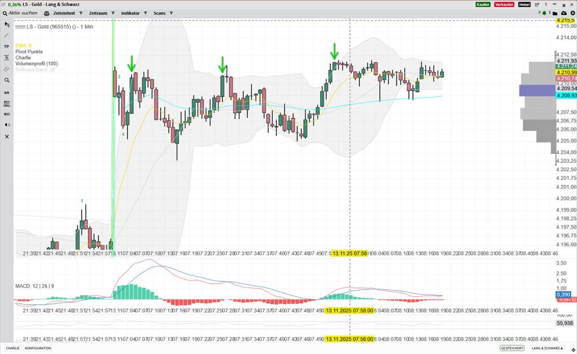Pick the trend line drawing tool

[6, 35]
